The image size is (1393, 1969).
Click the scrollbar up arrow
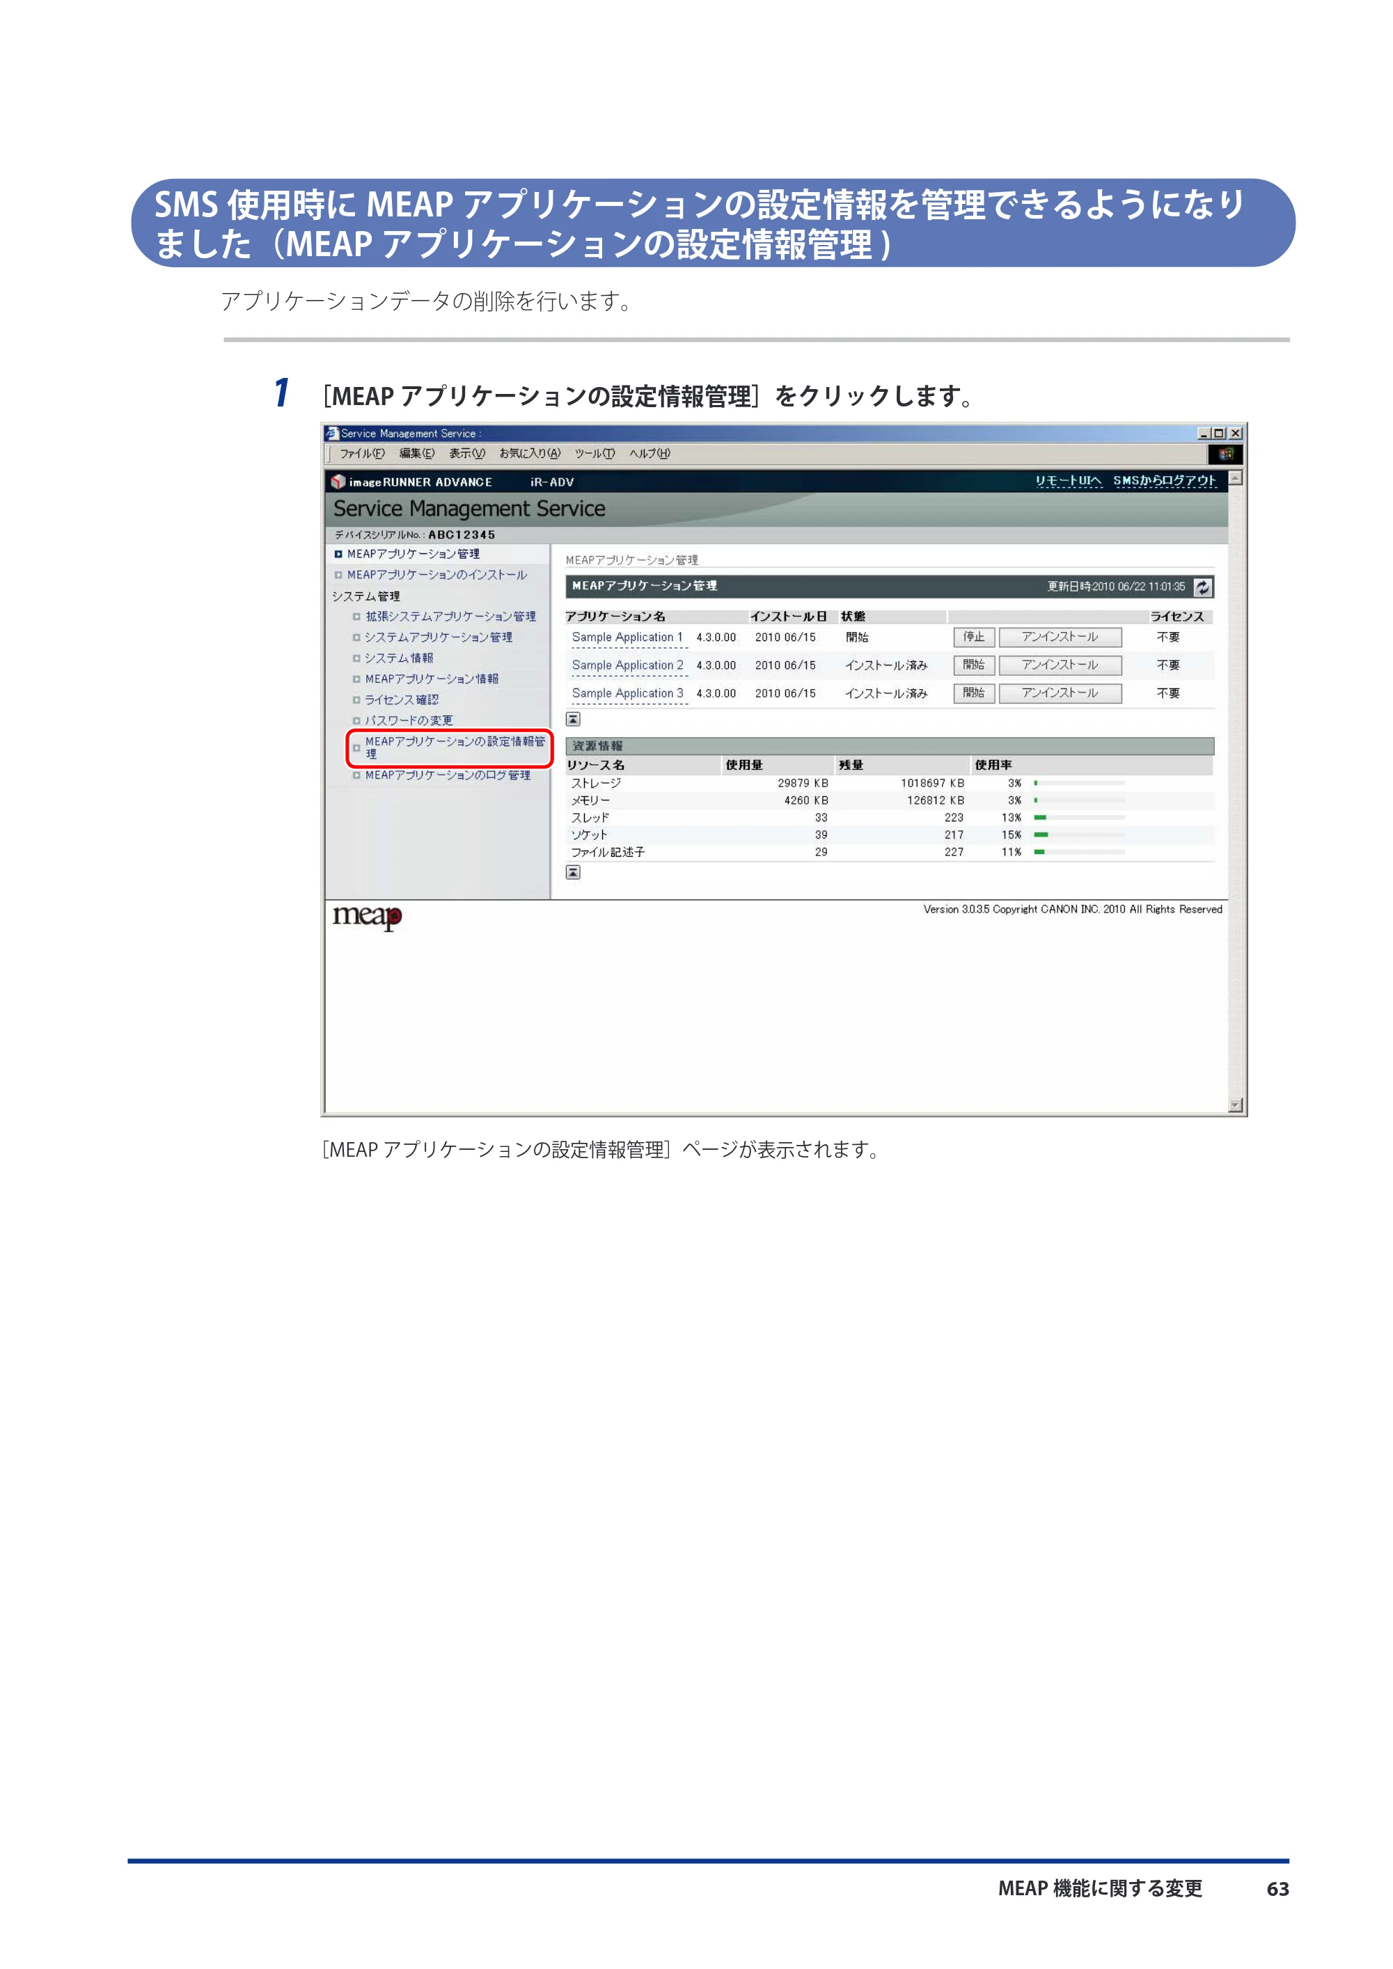click(x=1235, y=479)
